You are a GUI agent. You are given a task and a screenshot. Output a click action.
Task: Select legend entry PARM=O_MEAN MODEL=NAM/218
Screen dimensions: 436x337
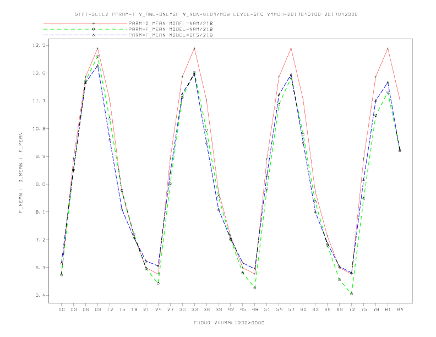click(171, 23)
